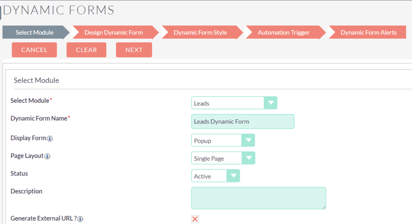Expand the Display Form Popup dropdown
Screen dimensions: 412x224
pyautogui.click(x=223, y=141)
